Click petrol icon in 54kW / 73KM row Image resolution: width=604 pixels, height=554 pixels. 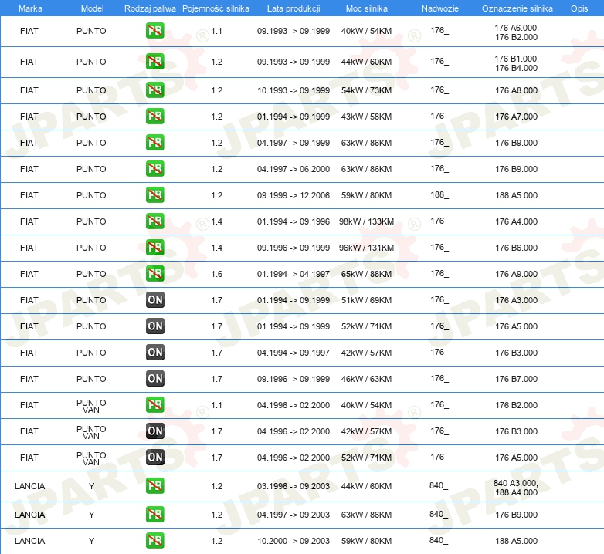(x=154, y=90)
